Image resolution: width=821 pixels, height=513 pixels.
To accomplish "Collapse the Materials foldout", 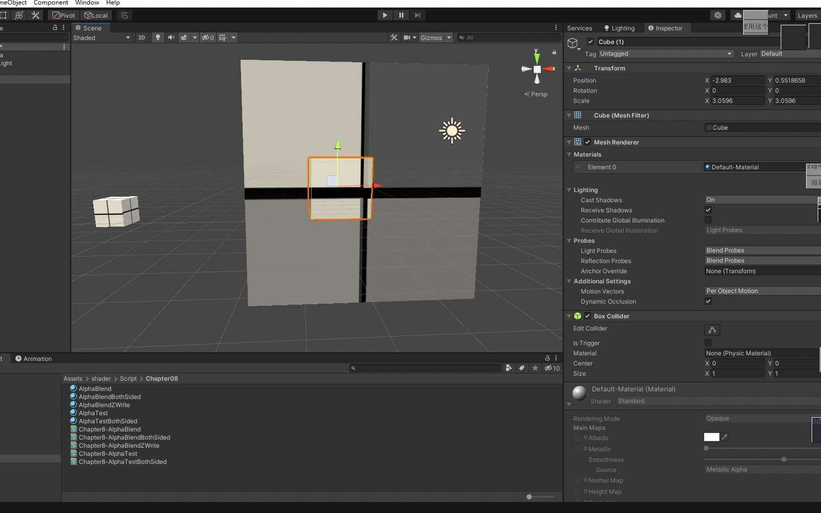I will (x=569, y=154).
